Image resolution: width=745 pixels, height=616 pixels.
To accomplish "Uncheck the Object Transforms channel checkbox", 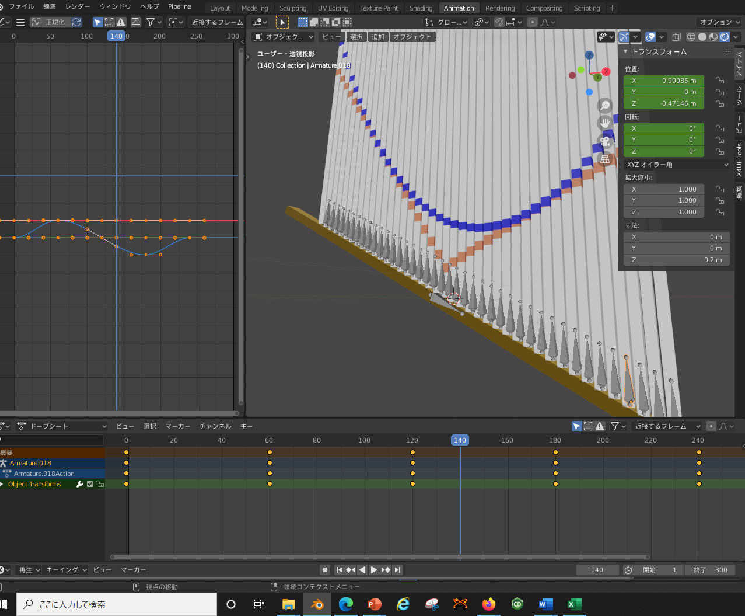I will tap(90, 483).
